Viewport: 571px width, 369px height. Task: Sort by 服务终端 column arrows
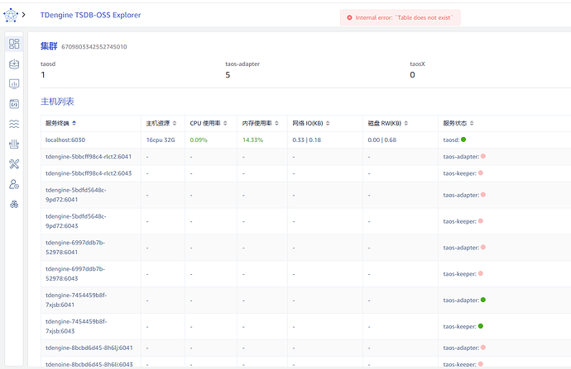point(74,123)
